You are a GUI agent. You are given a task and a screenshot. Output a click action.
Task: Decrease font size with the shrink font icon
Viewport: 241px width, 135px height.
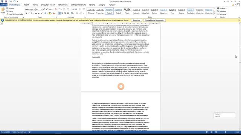pyautogui.click(x=47, y=9)
